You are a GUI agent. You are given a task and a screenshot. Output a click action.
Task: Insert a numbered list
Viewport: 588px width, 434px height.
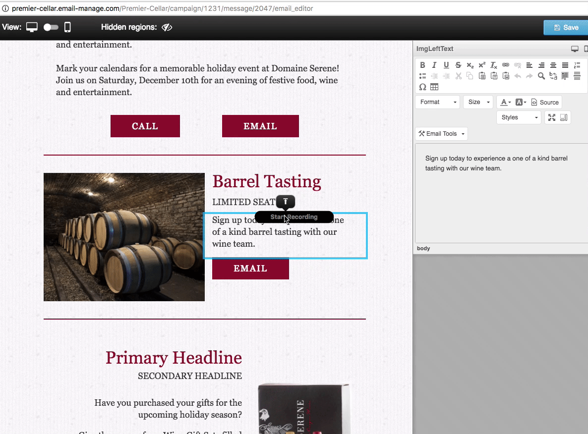(577, 65)
